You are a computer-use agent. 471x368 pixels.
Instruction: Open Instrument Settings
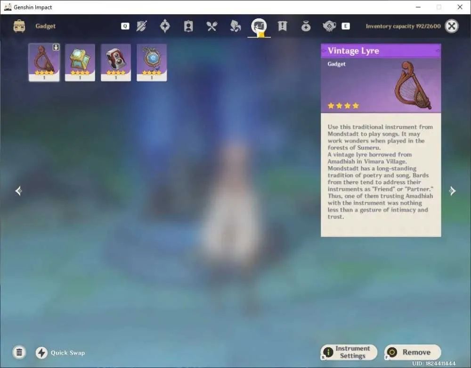[x=349, y=352]
